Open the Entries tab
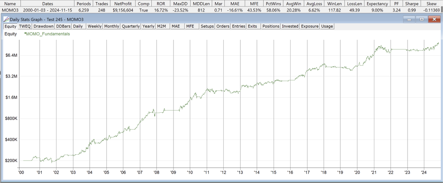The image size is (443, 183). click(238, 26)
